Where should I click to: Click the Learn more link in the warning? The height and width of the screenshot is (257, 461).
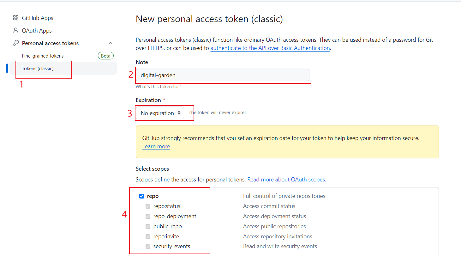click(x=156, y=146)
